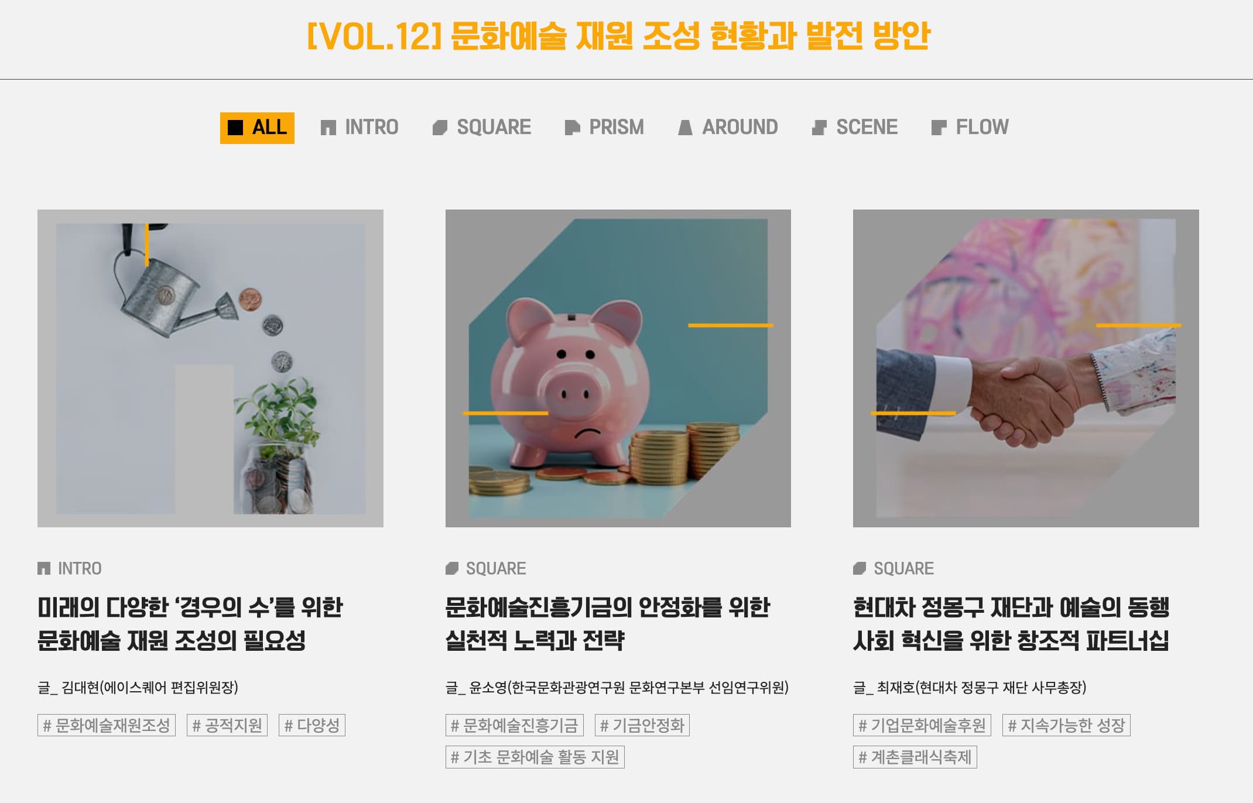Click the # 문화예술재원조성 hashtag
The image size is (1253, 803).
(x=107, y=725)
